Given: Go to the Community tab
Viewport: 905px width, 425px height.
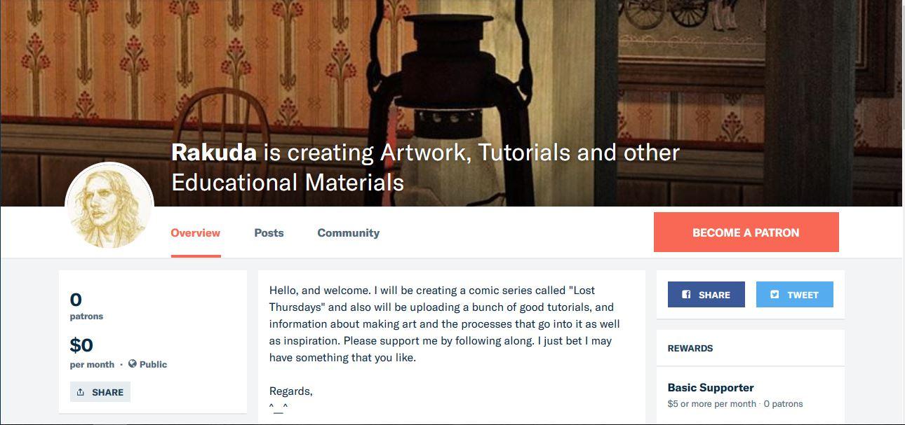Looking at the screenshot, I should click(348, 233).
